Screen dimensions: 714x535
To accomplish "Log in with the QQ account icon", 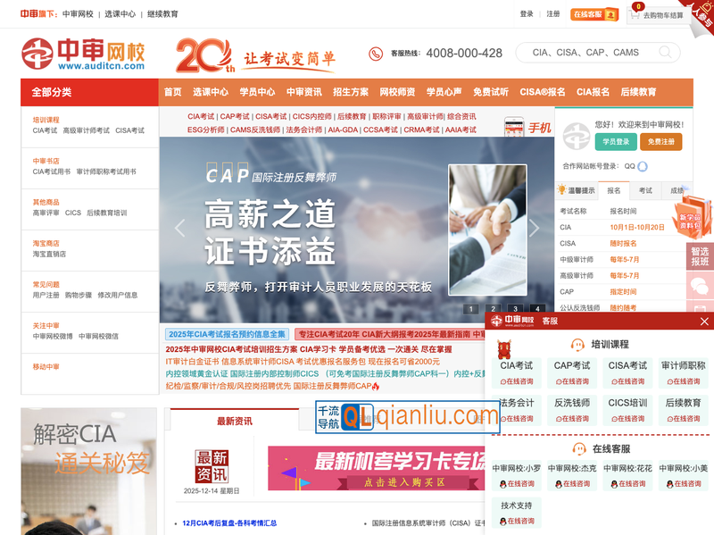I will click(x=642, y=167).
